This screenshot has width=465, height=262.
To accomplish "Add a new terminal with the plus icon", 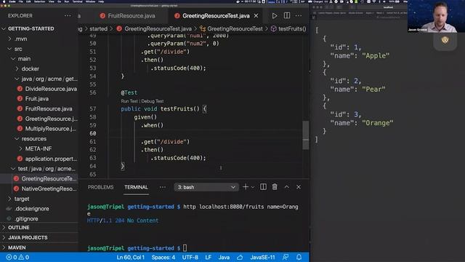I will point(246,187).
